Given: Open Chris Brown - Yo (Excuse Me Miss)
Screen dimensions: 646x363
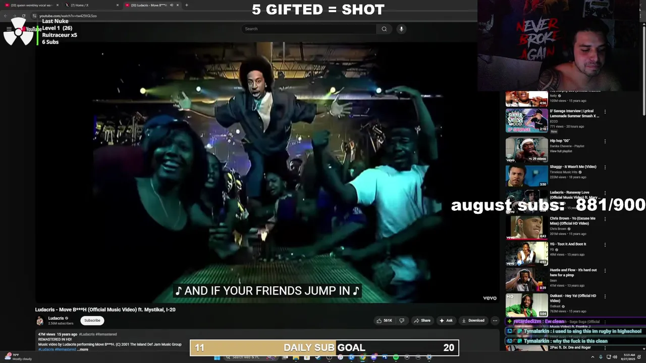Looking at the screenshot, I should (x=572, y=221).
